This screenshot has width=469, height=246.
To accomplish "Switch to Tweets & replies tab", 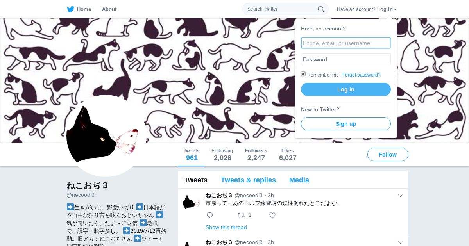I will pos(248,180).
